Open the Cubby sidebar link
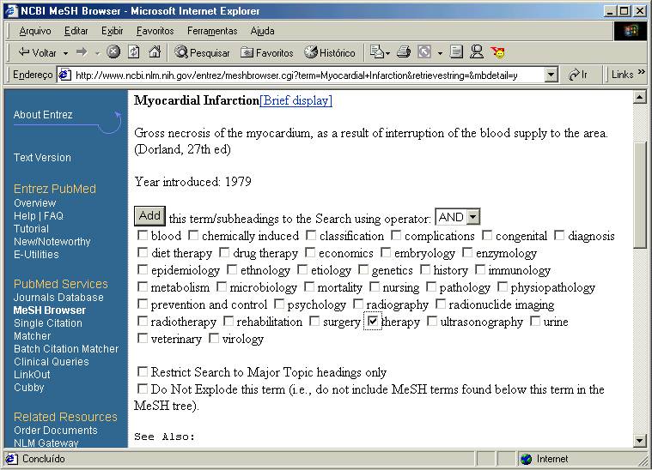652x470 pixels. [x=28, y=388]
